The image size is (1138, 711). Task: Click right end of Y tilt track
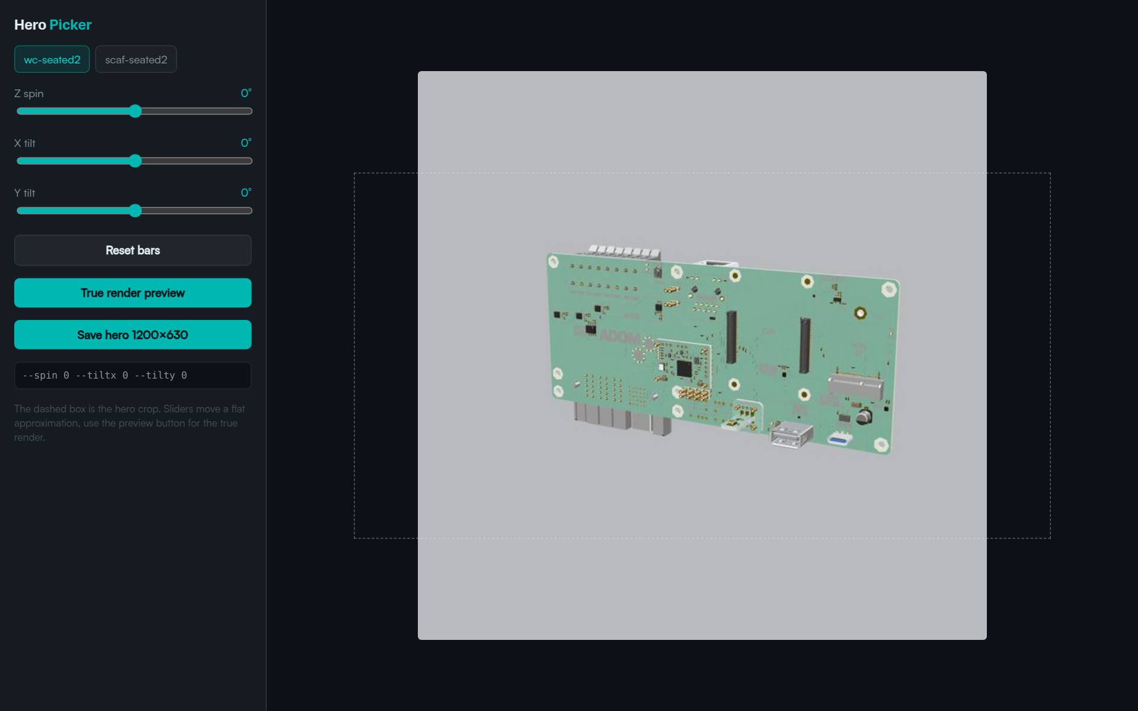coord(250,211)
